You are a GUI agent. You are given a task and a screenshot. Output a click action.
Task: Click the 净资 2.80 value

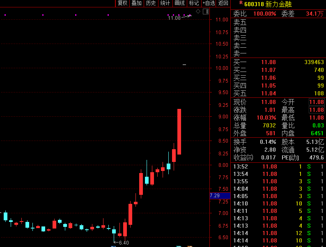270,150
